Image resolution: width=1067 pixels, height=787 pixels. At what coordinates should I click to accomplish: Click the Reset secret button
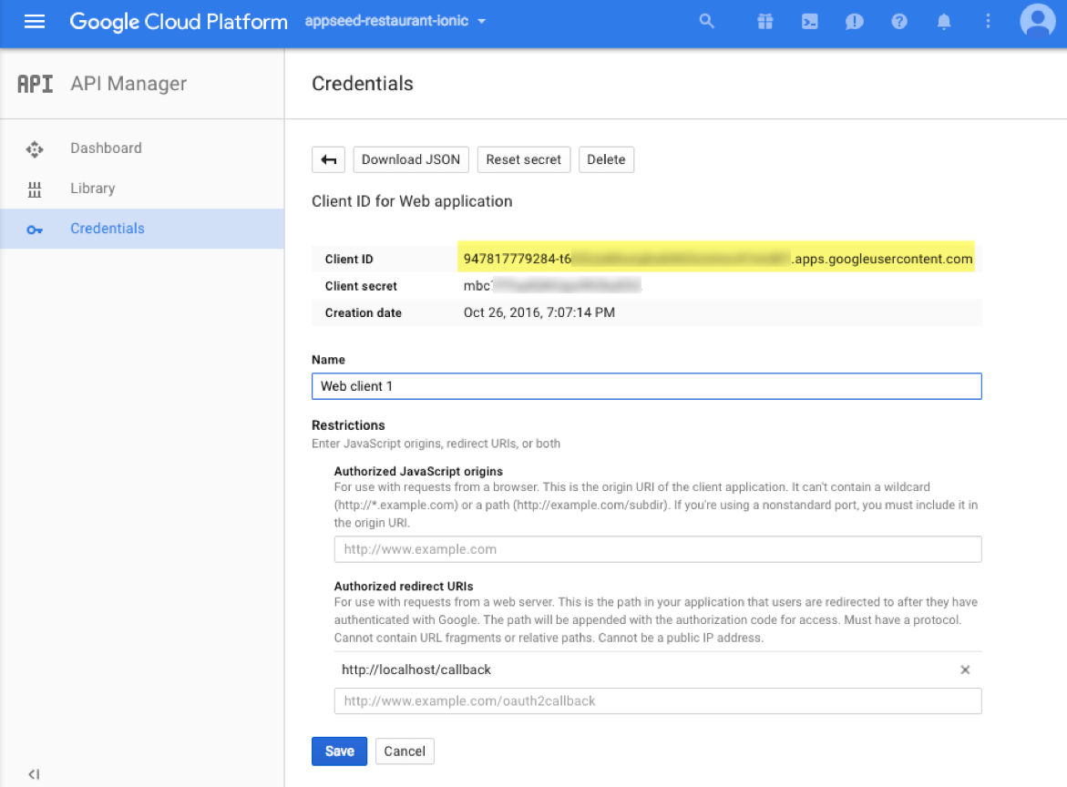523,159
